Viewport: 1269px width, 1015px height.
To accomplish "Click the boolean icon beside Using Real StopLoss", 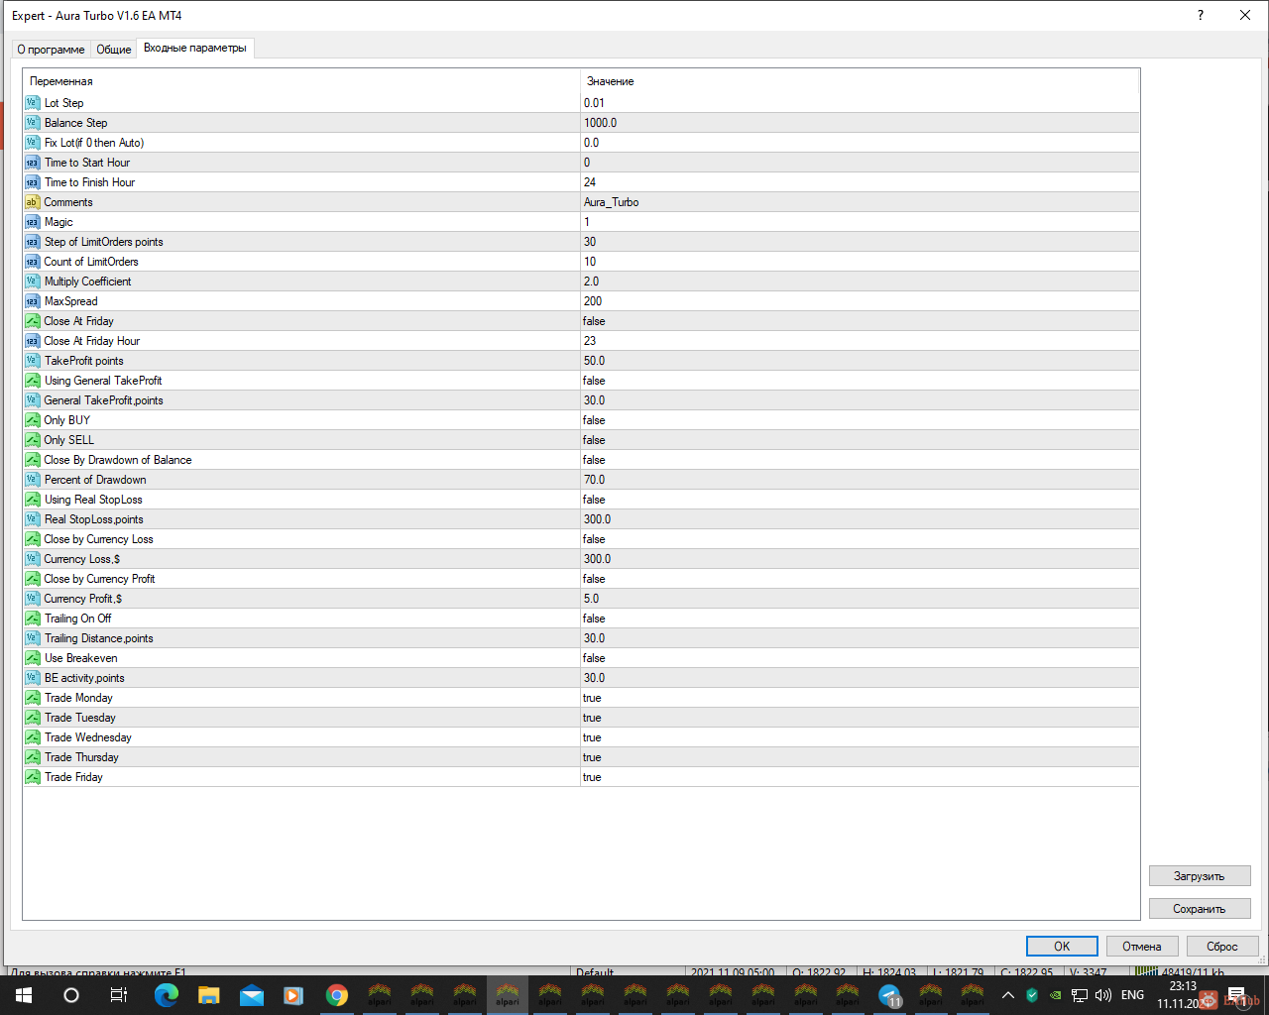I will tap(33, 500).
